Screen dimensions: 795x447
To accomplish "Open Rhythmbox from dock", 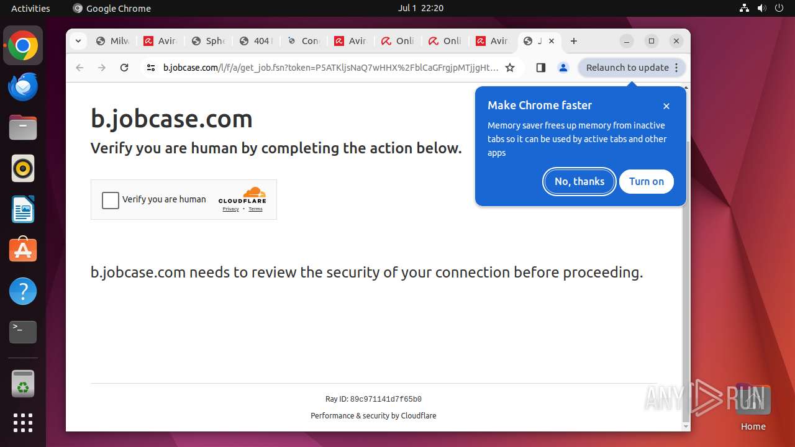I will (x=23, y=169).
